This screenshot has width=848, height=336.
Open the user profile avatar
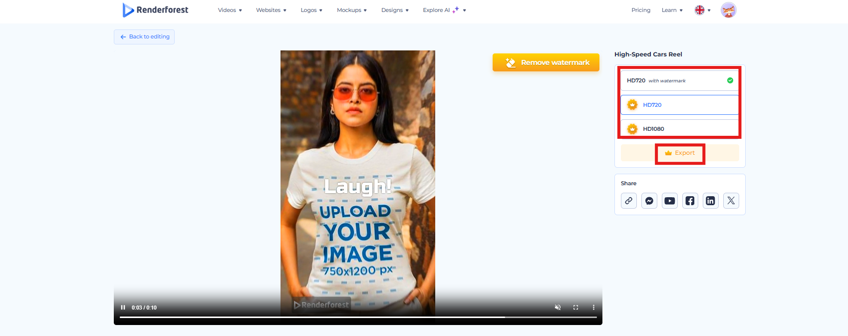pos(728,10)
